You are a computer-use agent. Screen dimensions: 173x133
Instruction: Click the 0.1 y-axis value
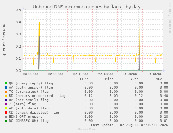click(18, 59)
